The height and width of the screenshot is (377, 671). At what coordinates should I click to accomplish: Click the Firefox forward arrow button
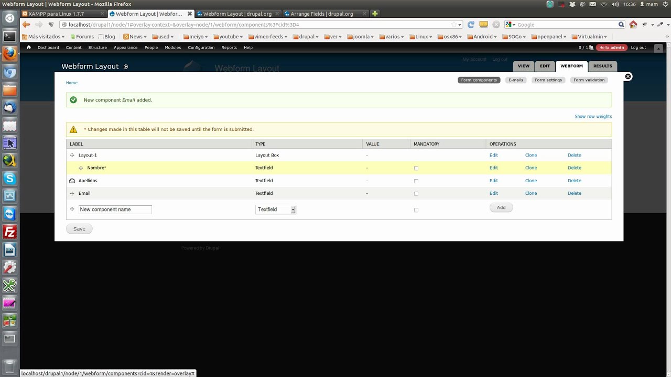pyautogui.click(x=39, y=25)
